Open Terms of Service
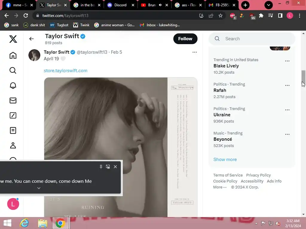Screen dimensions: 306x229 click(228, 175)
